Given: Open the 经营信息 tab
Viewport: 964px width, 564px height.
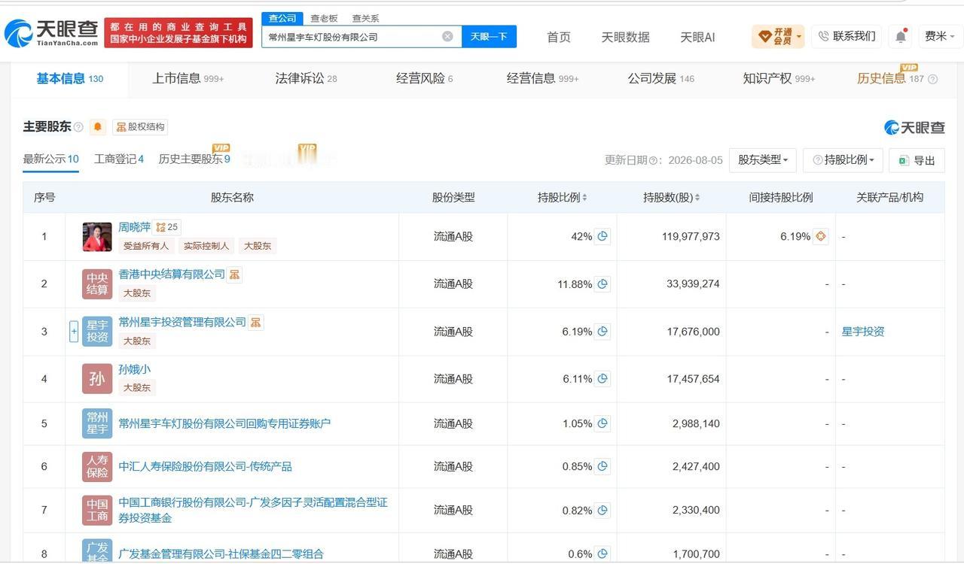Looking at the screenshot, I should click(542, 78).
